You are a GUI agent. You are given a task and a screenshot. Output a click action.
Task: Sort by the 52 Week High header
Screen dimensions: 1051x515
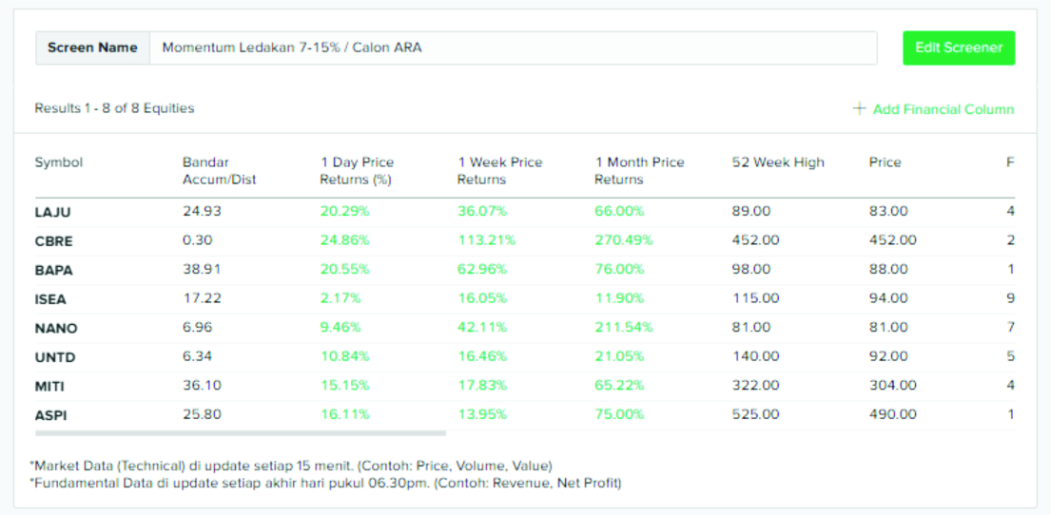[778, 162]
